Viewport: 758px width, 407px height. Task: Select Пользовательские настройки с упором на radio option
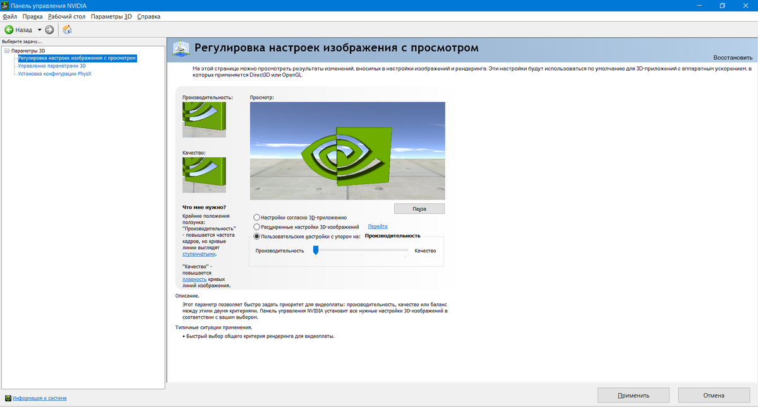[256, 236]
